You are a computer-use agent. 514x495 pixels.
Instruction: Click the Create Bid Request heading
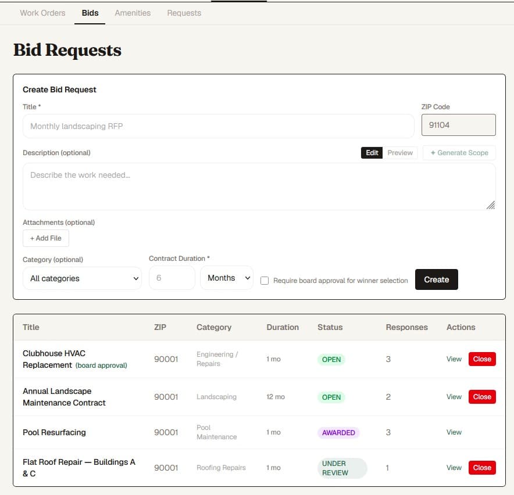59,89
